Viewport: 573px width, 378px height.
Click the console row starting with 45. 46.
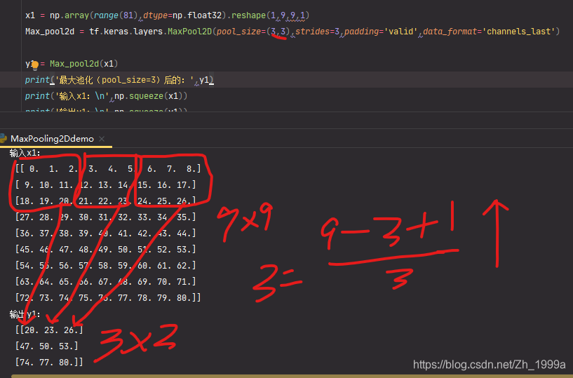click(106, 250)
